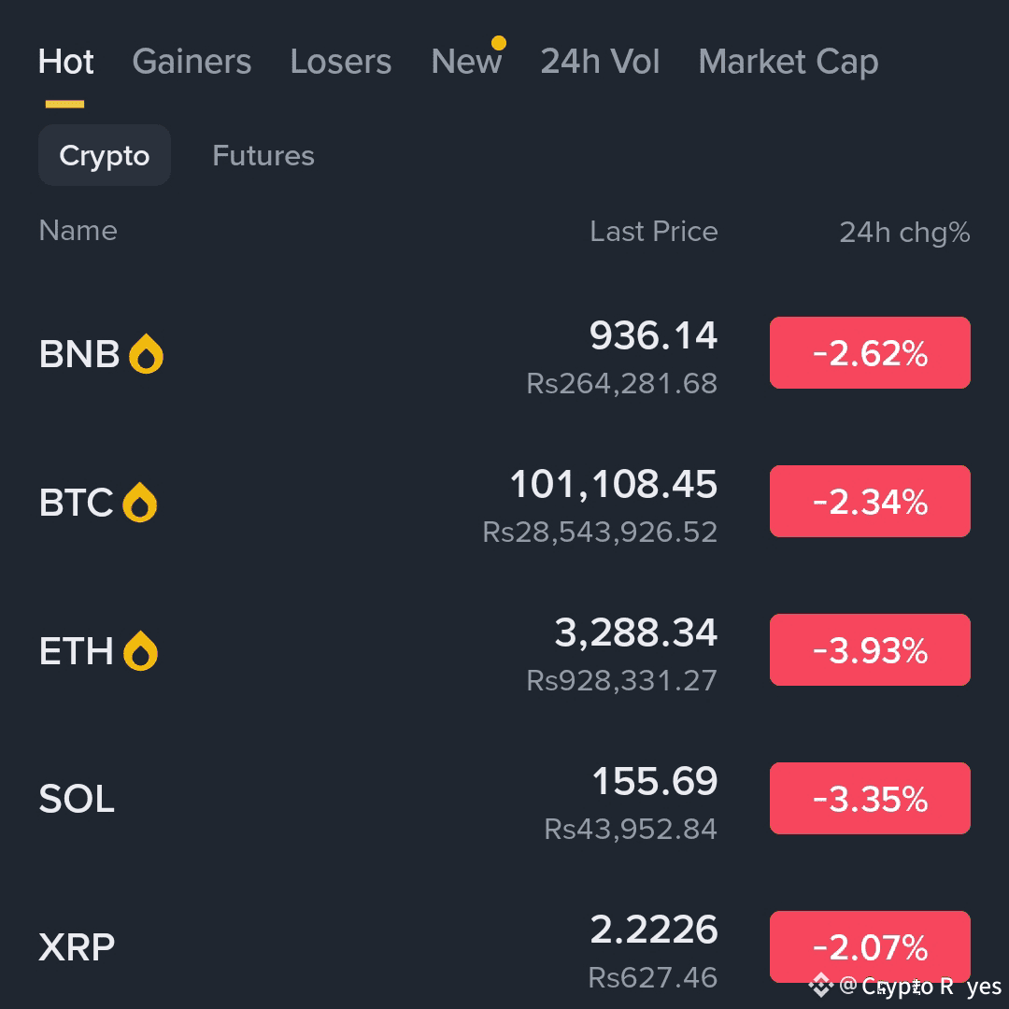Toggle the Crypto filter pill
The height and width of the screenshot is (1009, 1009).
(x=104, y=155)
